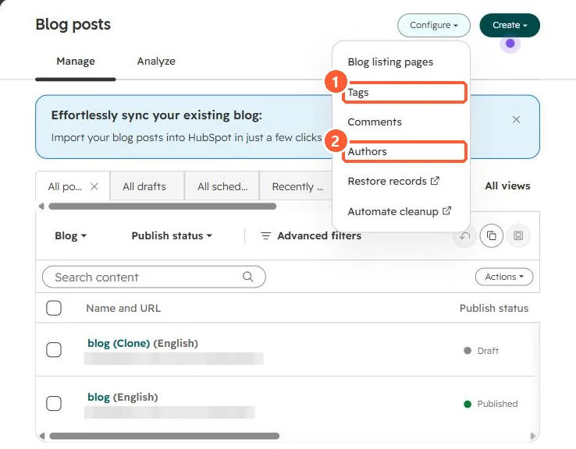This screenshot has width=576, height=449.
Task: Open the Actions dropdown
Action: pos(504,277)
